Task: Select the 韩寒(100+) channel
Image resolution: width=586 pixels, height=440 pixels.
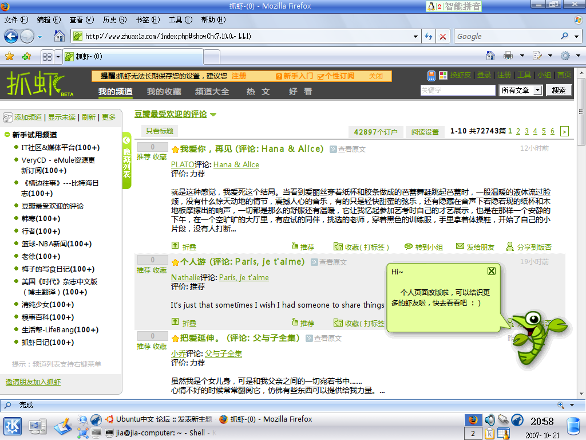Action: point(41,218)
